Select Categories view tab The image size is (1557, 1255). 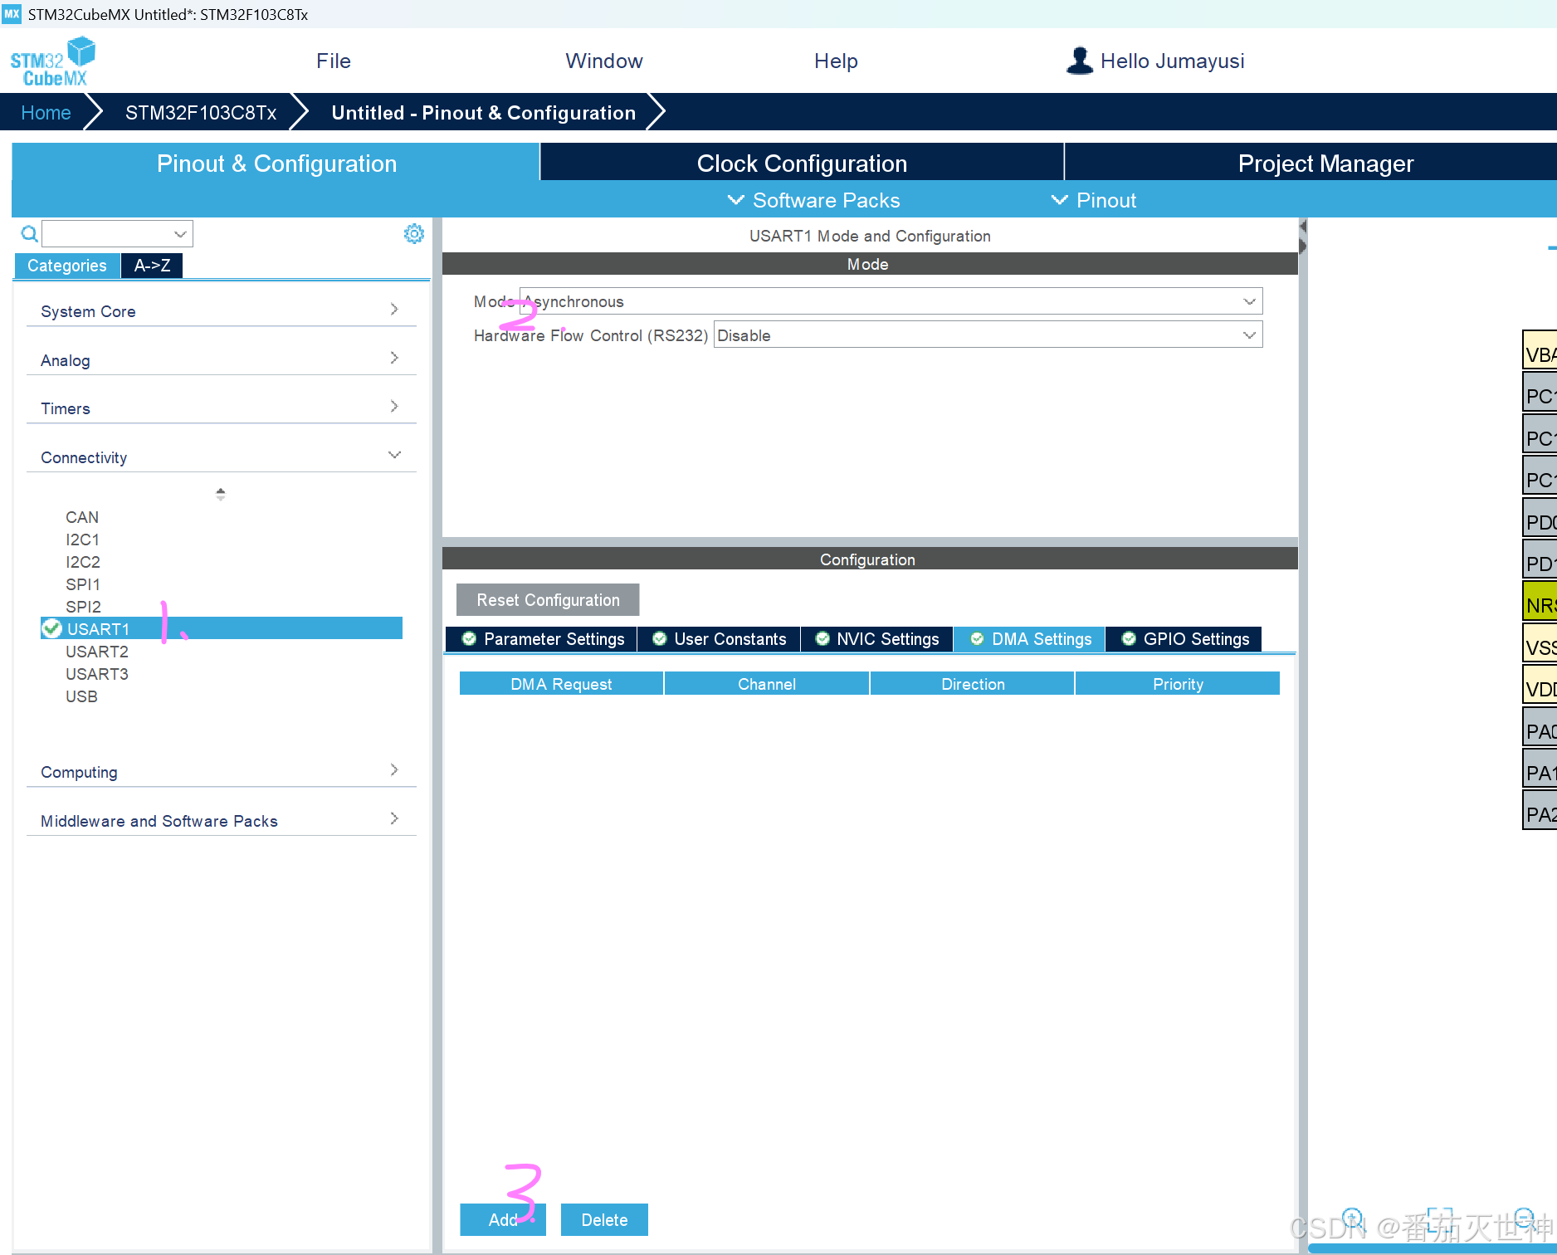[66, 266]
